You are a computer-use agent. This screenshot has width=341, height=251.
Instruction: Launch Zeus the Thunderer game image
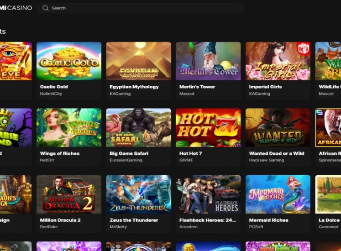click(x=138, y=194)
